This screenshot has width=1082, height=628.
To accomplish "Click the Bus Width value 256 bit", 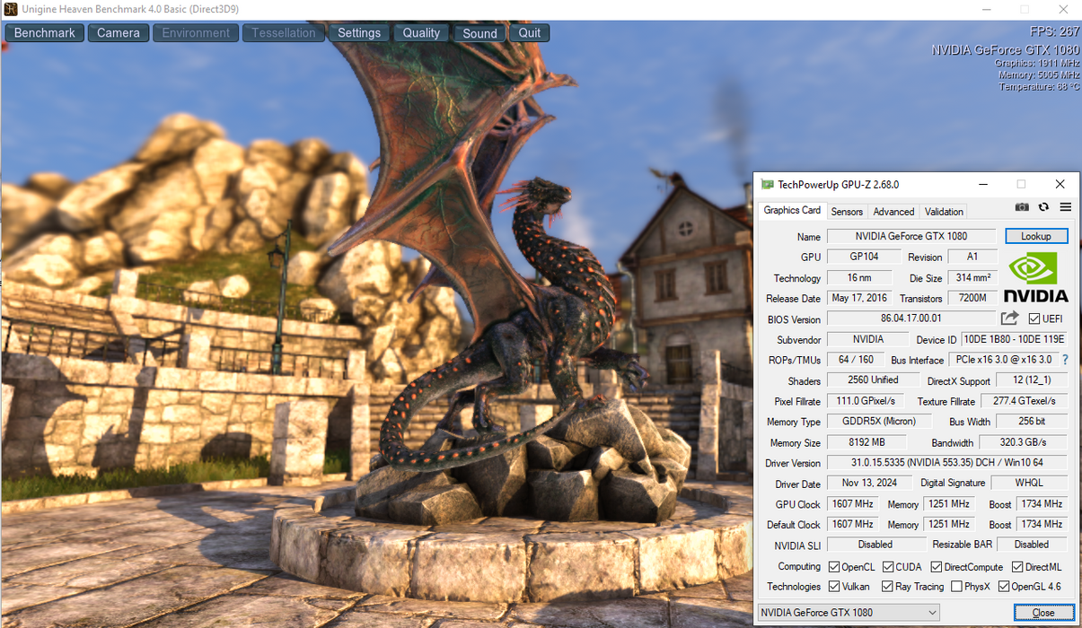I will click(x=1032, y=422).
